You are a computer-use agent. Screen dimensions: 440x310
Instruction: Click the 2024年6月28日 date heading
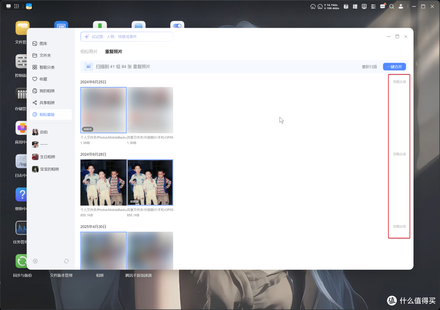point(93,154)
